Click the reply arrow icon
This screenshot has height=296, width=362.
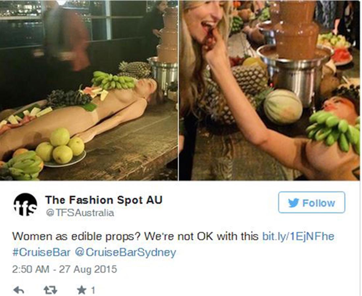pyautogui.click(x=19, y=290)
